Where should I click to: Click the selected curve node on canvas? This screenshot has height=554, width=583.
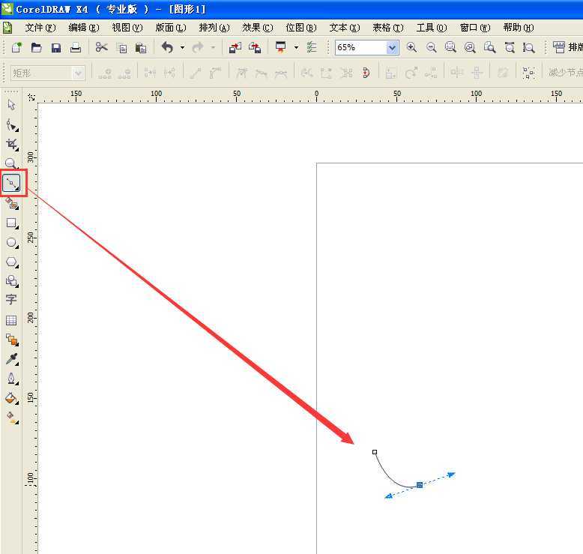click(420, 485)
